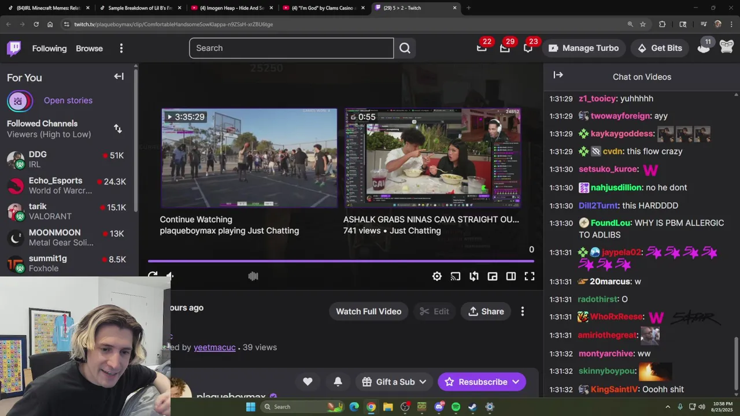Reload the page in browser toolbar
This screenshot has width=740, height=416.
coord(36,24)
